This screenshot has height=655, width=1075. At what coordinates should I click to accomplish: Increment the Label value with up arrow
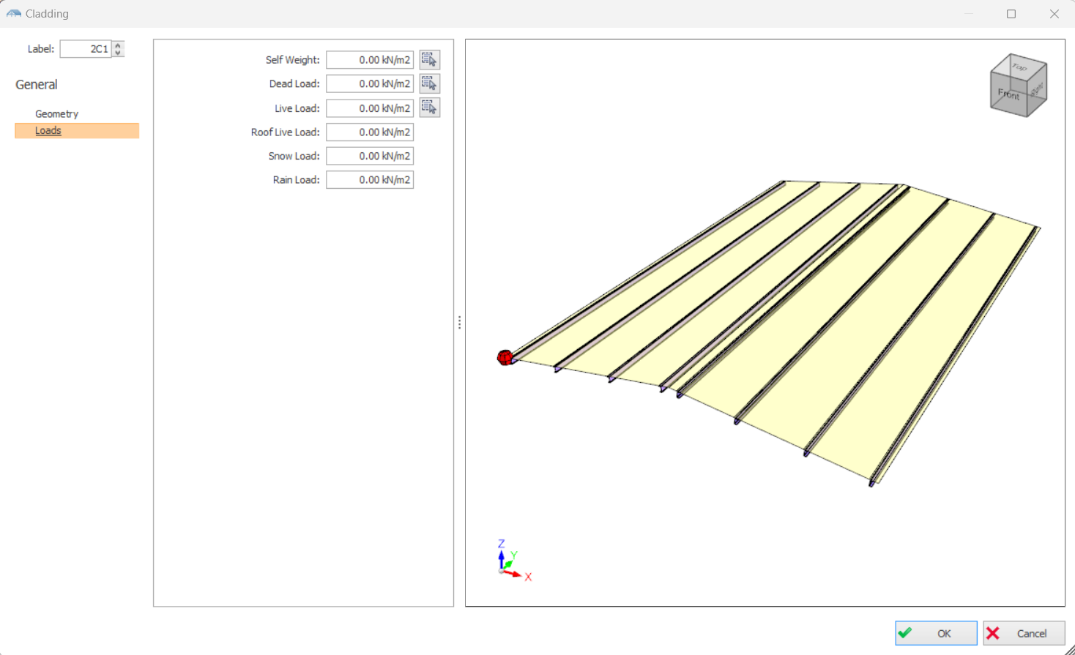point(119,45)
